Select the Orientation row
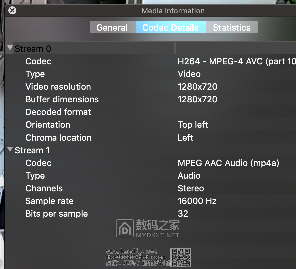The width and height of the screenshot is (296, 269). tap(48, 125)
